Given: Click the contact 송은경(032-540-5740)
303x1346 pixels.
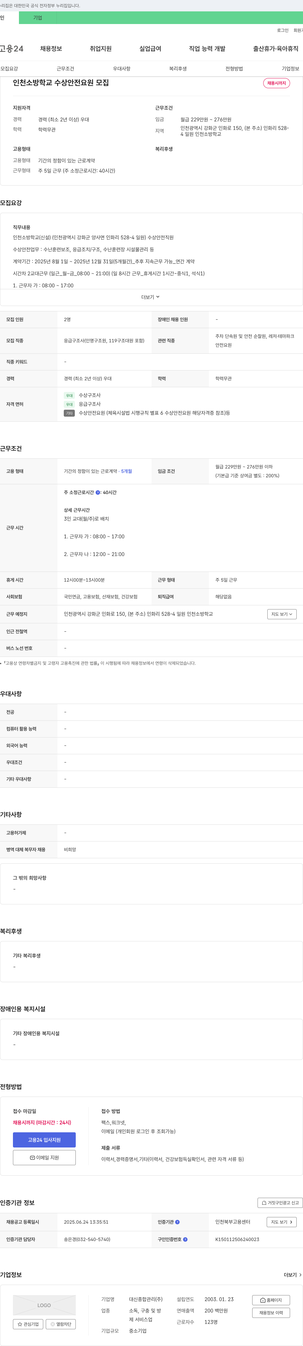Looking at the screenshot, I should point(87,1239).
